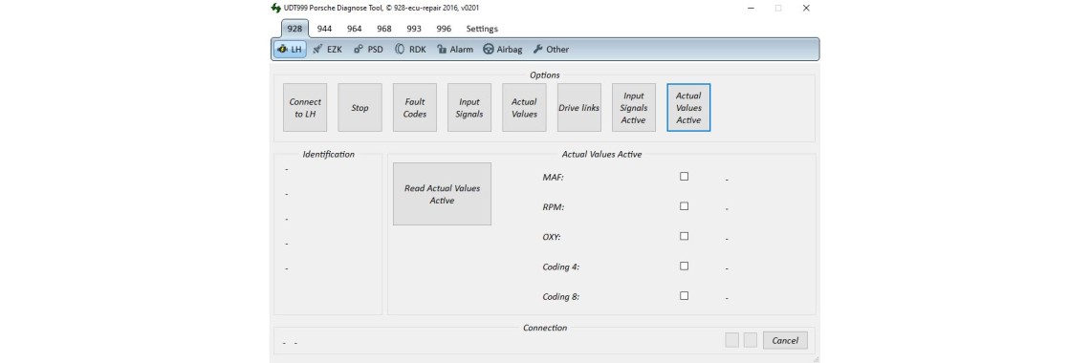Enable the MAF checkbox
The width and height of the screenshot is (1090, 363).
click(x=684, y=177)
